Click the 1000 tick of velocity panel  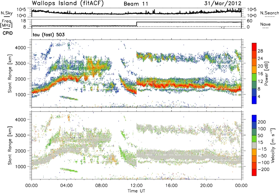[x=20, y=167]
